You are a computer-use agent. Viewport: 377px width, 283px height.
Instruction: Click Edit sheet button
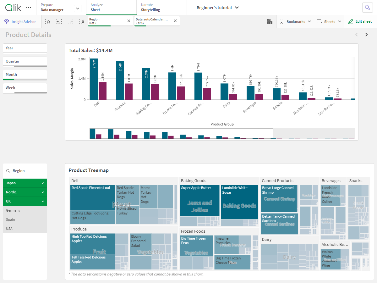[360, 21]
